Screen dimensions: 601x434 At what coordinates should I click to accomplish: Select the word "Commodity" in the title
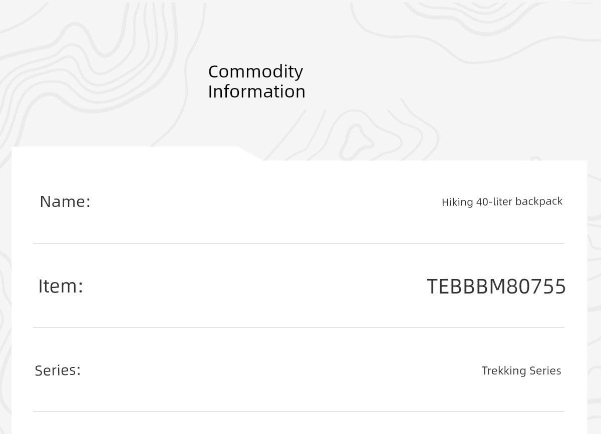click(255, 71)
